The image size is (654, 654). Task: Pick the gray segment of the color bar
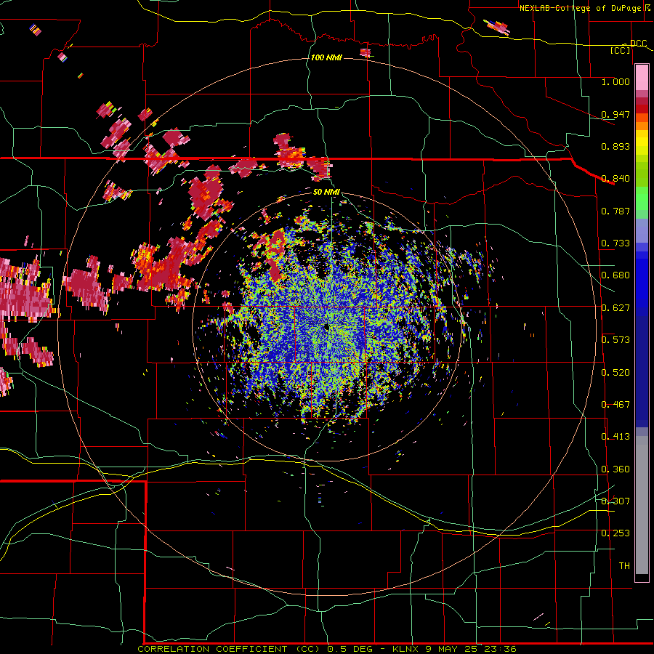[x=642, y=505]
